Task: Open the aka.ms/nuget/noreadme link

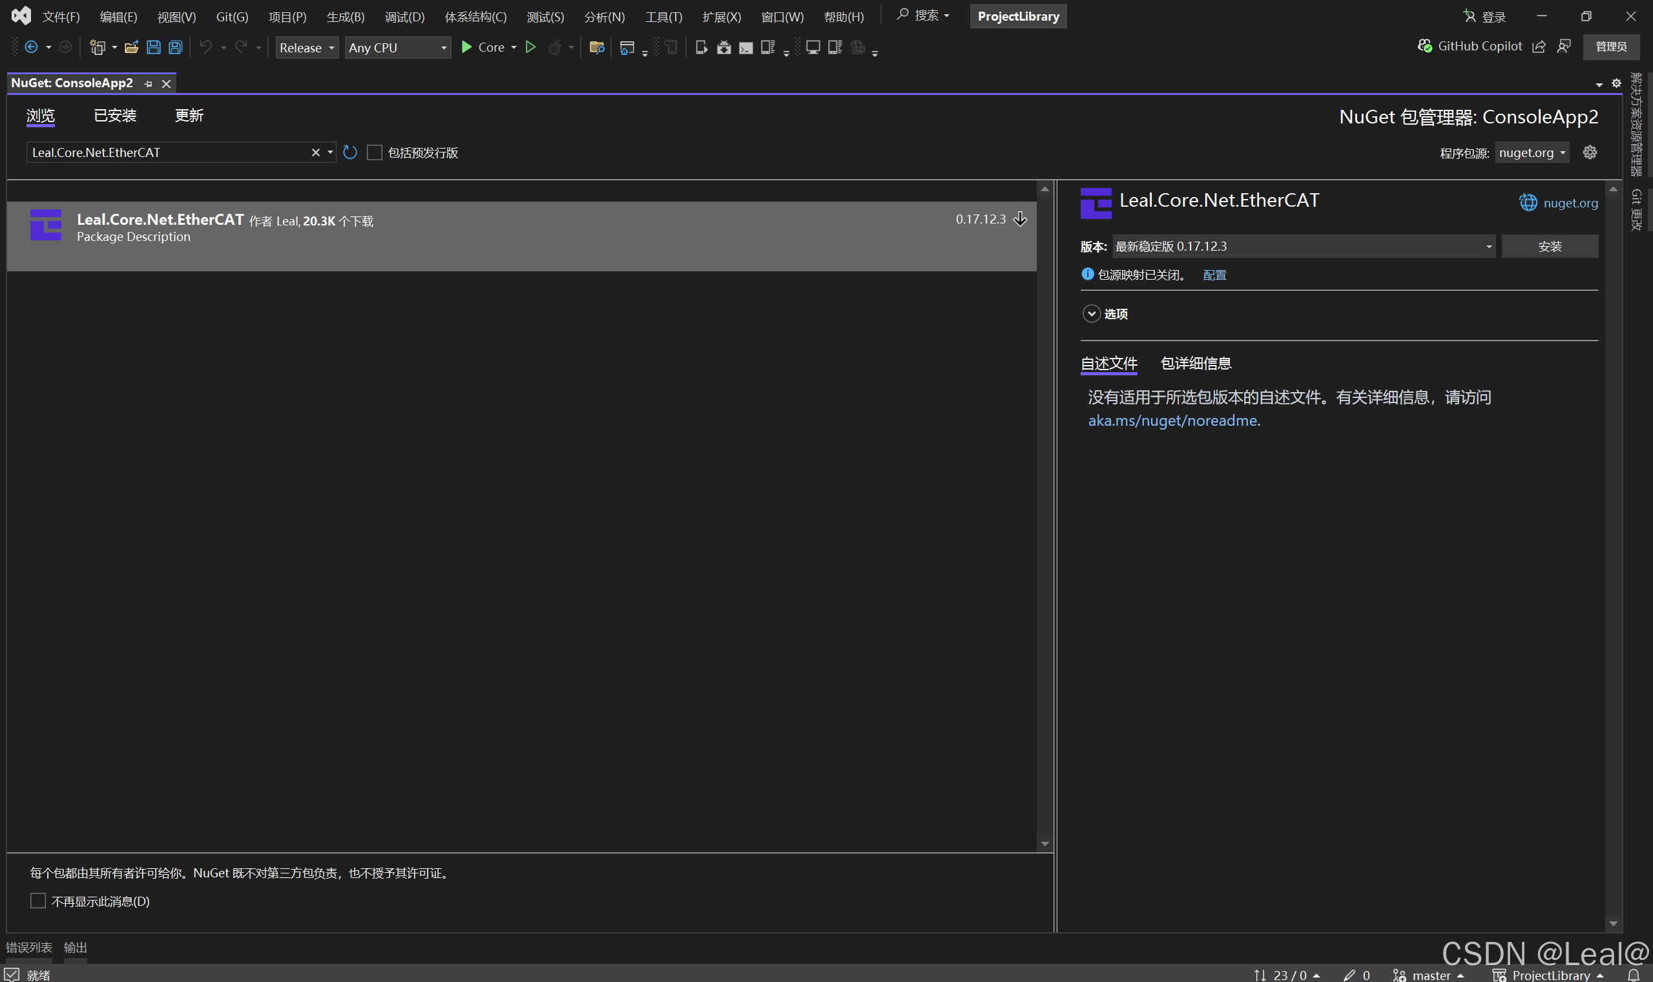Action: point(1172,421)
